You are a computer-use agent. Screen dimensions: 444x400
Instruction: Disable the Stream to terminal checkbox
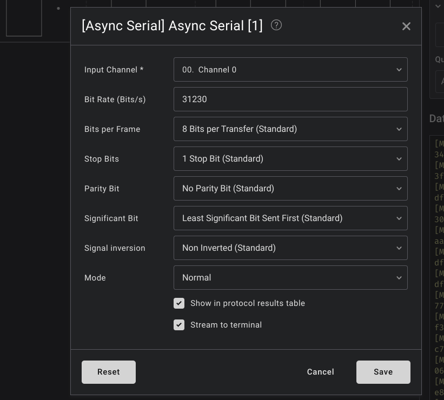pos(179,325)
